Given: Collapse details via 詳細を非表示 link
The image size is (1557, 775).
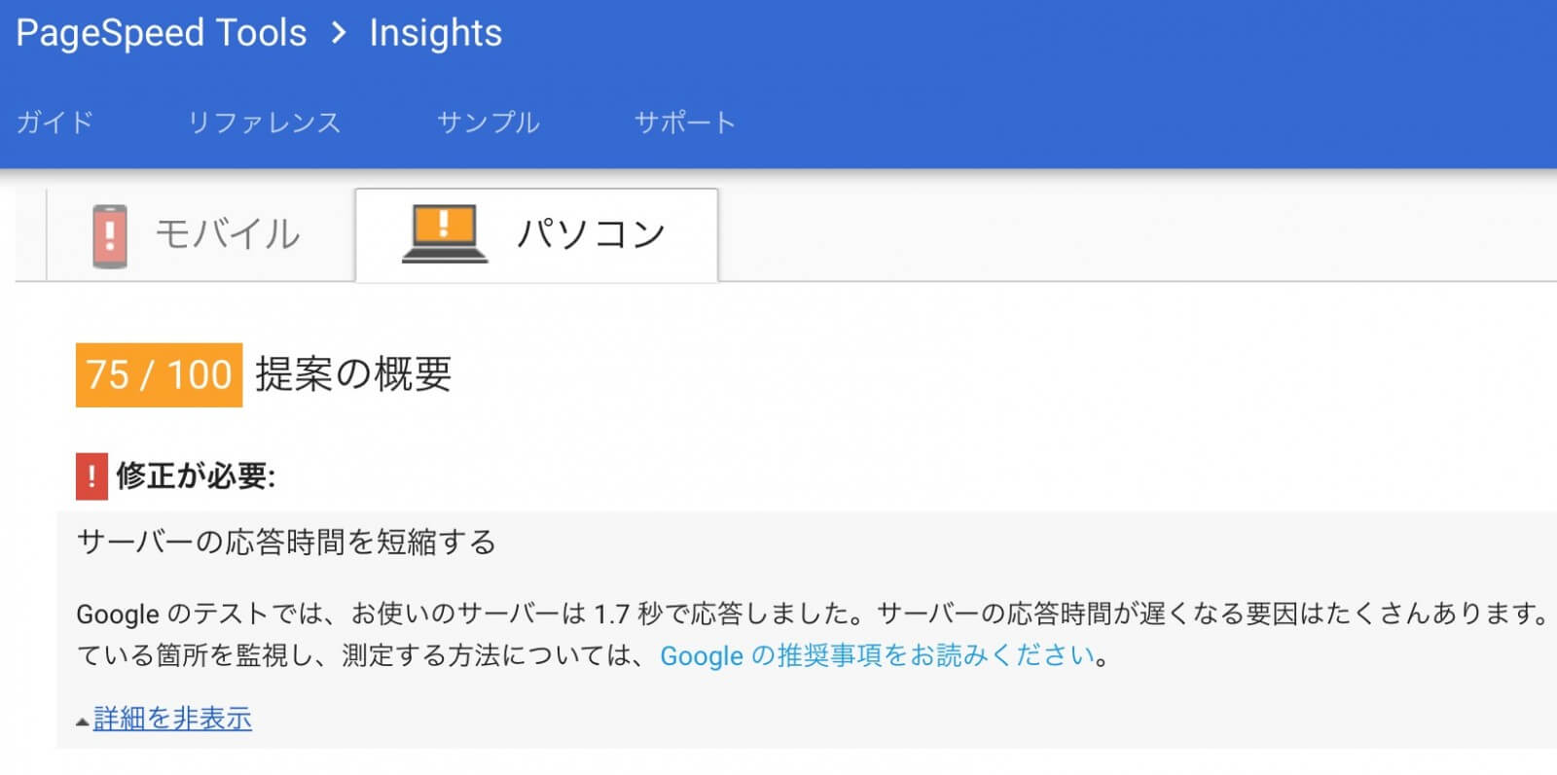Looking at the screenshot, I should point(172,719).
